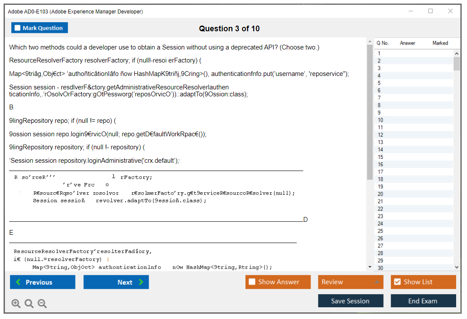Toggle the Mark Question checkbox

[x=18, y=28]
